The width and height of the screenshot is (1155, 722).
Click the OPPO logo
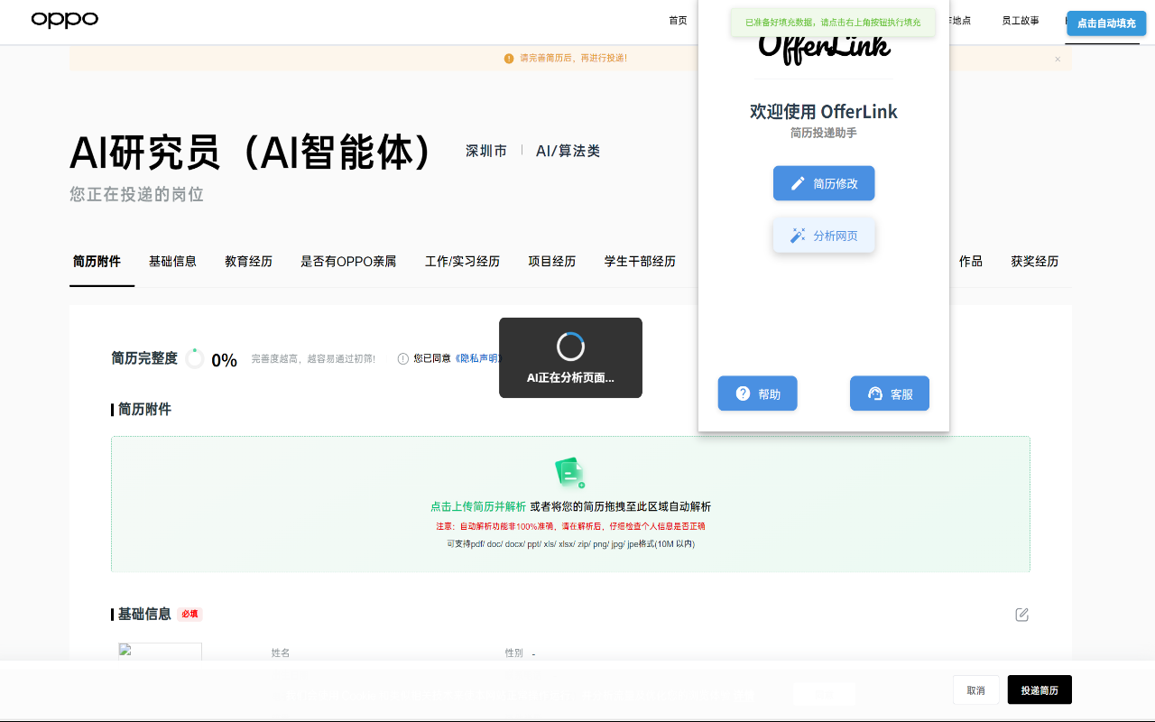(65, 20)
